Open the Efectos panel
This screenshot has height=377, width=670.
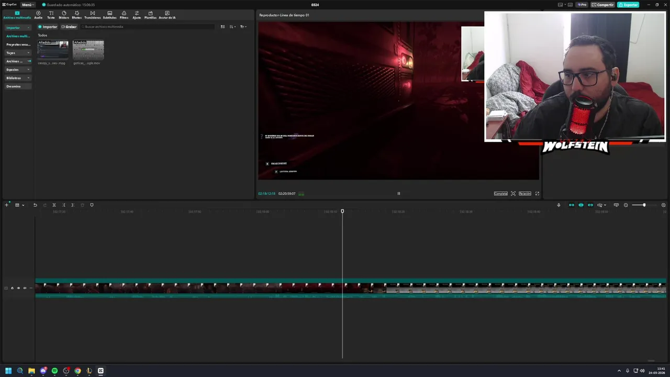pyautogui.click(x=76, y=15)
